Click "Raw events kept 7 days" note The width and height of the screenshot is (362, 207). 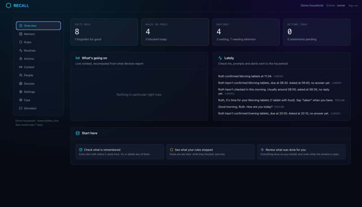pyautogui.click(x=29, y=125)
